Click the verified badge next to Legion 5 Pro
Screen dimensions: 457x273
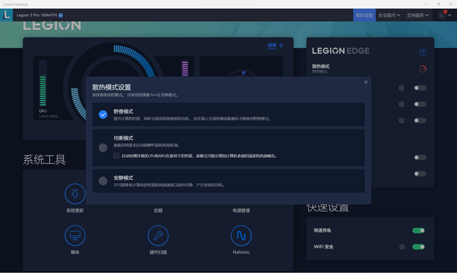tap(61, 15)
